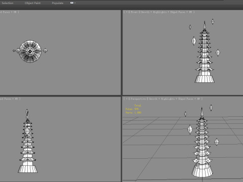Click the Polys count in the Perspective statistics
This screenshot has width=243, height=182.
(x=132, y=109)
